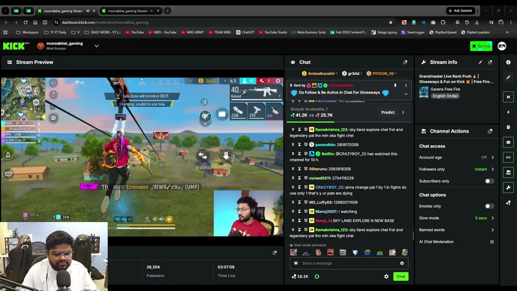Open AI Chat Moderation external link
Screen dimensions: 517x291
492,242
